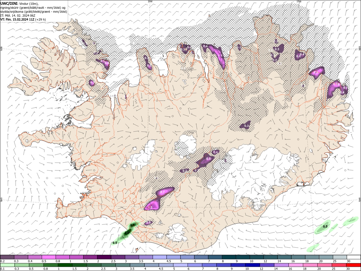Click the 'VT: Fim. 15.02.2024 11Z (+29 h)' line
The height and width of the screenshot is (271, 361).
pos(23,19)
